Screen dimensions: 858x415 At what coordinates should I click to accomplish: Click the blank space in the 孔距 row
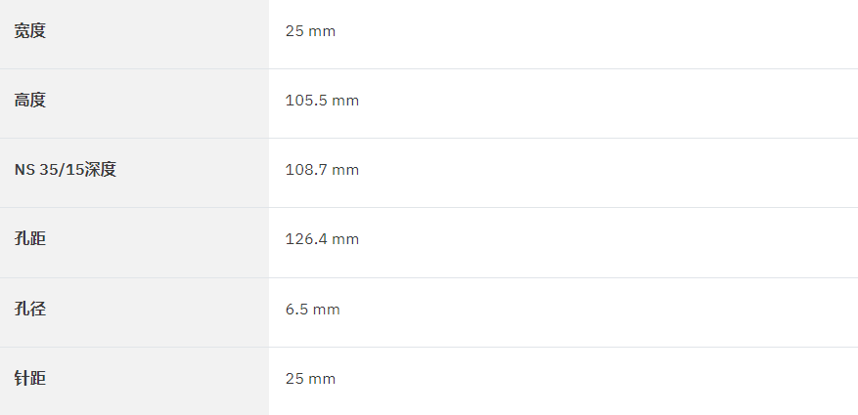(609, 242)
